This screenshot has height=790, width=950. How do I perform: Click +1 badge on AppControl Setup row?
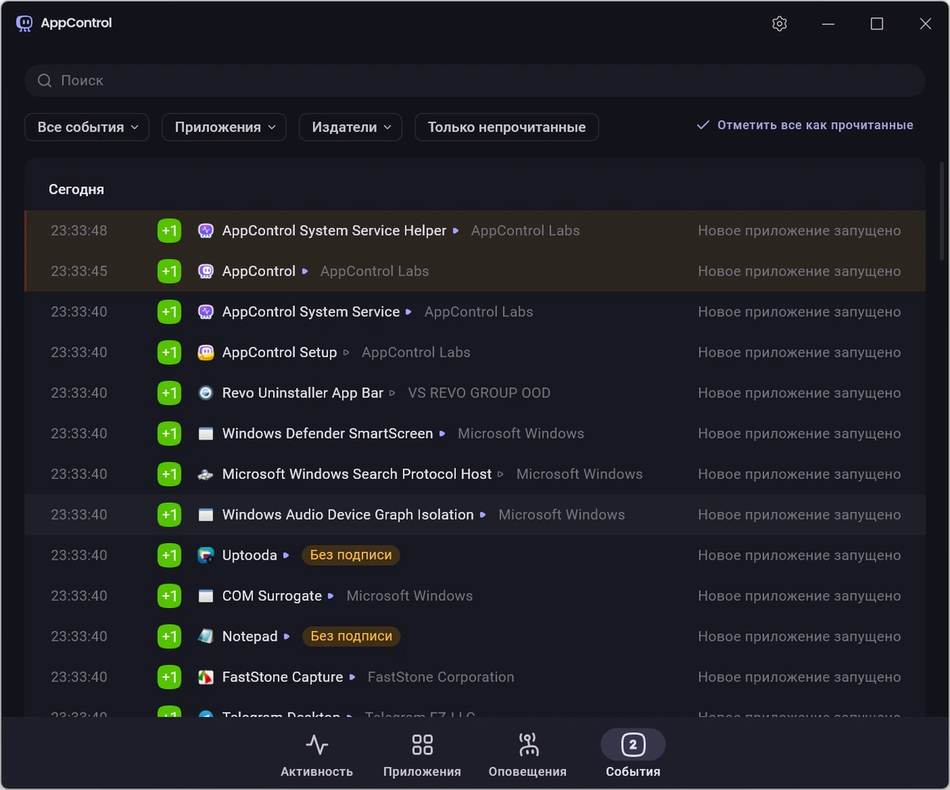click(169, 352)
